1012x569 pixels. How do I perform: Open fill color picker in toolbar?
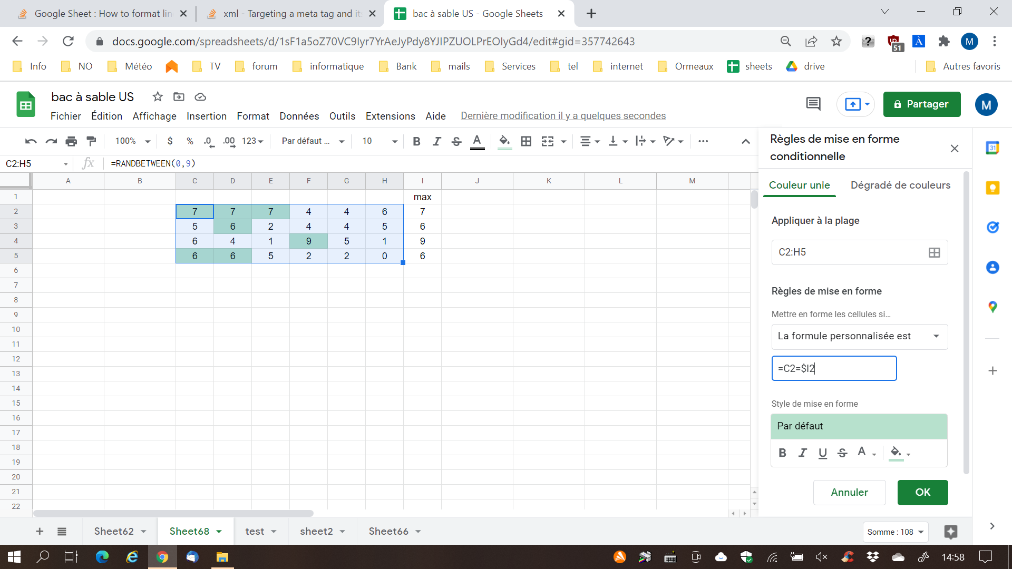click(504, 141)
